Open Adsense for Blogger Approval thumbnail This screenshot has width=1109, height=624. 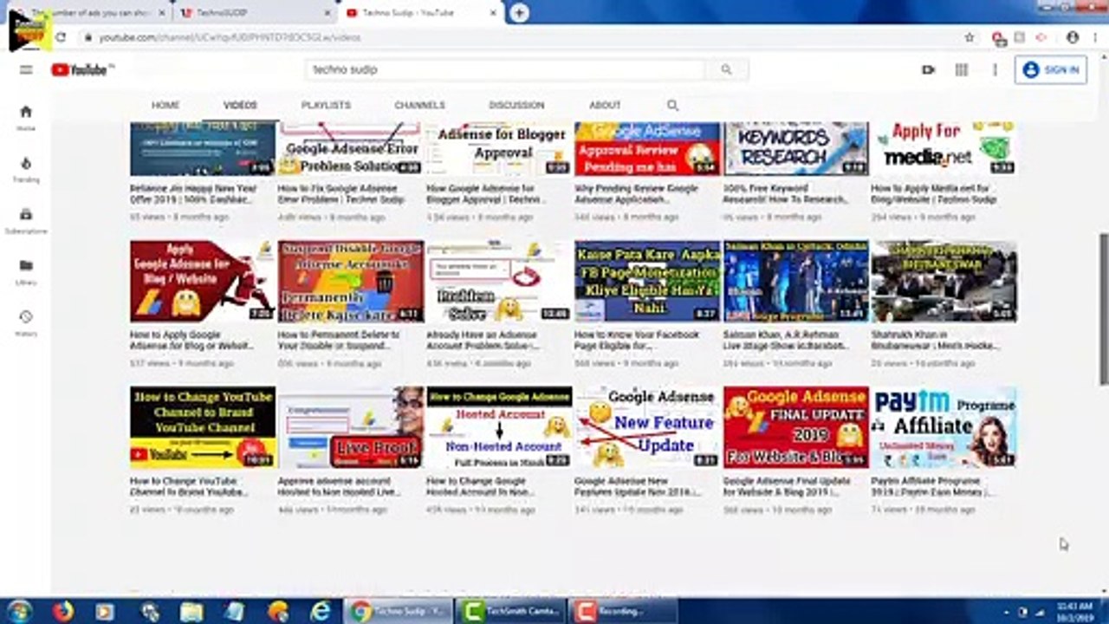(499, 149)
